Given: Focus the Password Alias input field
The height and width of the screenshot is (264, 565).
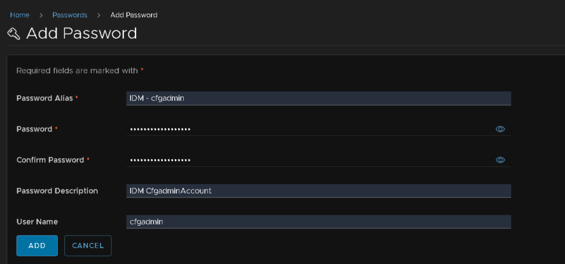Looking at the screenshot, I should 319,98.
